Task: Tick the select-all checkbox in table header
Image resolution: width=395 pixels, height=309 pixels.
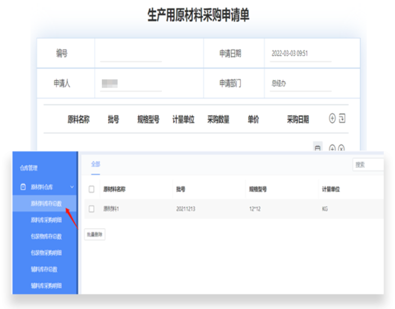Action: pos(91,189)
